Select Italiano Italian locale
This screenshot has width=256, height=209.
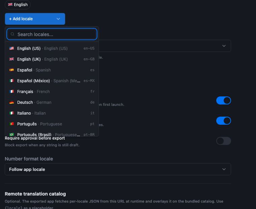[x=52, y=113]
